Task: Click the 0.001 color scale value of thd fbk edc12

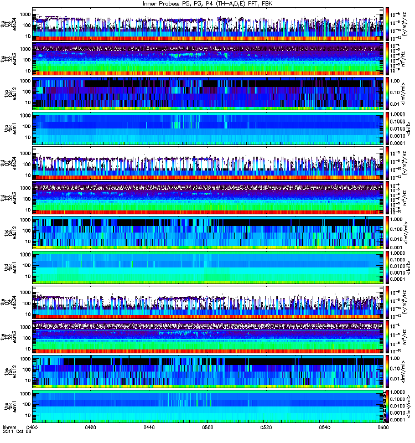Action: point(396,248)
